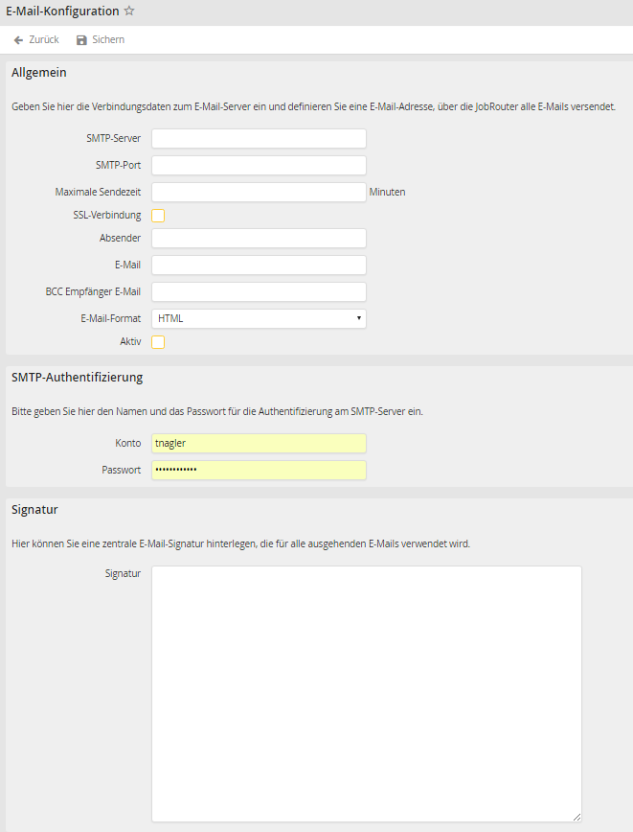This screenshot has height=832, width=633.
Task: Select the Maximale Sendezeit input
Action: click(x=259, y=193)
